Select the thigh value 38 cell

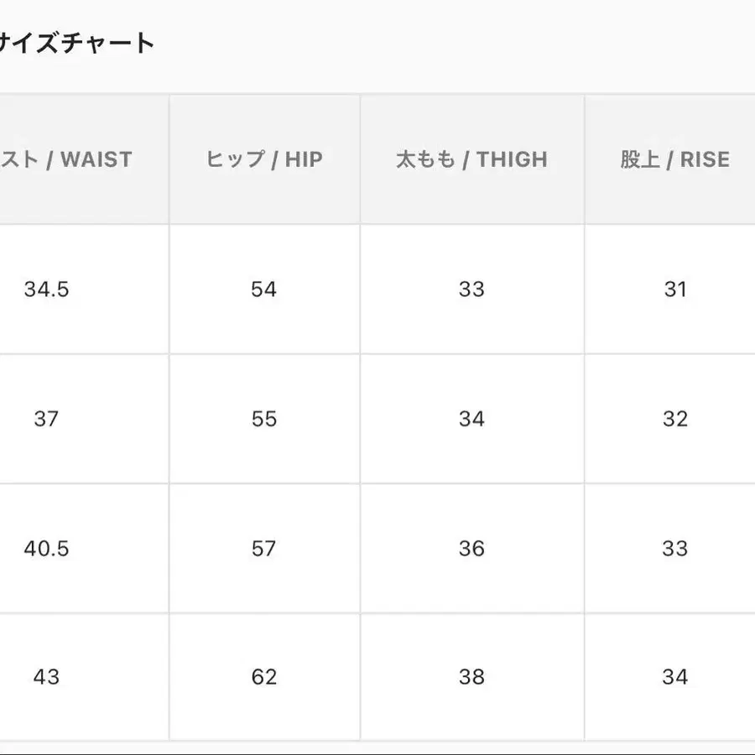(471, 677)
